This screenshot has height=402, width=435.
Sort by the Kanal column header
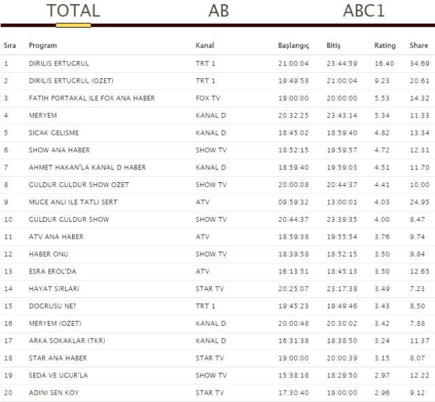pos(205,46)
